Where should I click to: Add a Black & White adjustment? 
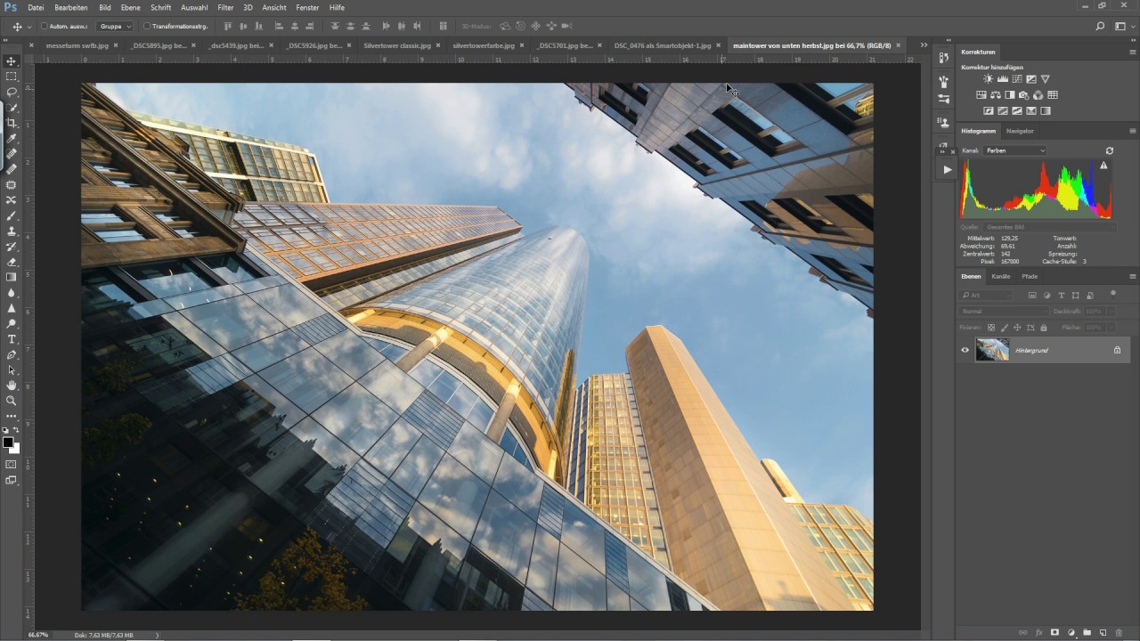[1009, 95]
